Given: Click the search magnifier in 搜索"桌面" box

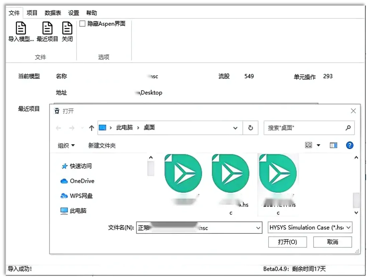Looking at the screenshot, I should tap(348, 128).
